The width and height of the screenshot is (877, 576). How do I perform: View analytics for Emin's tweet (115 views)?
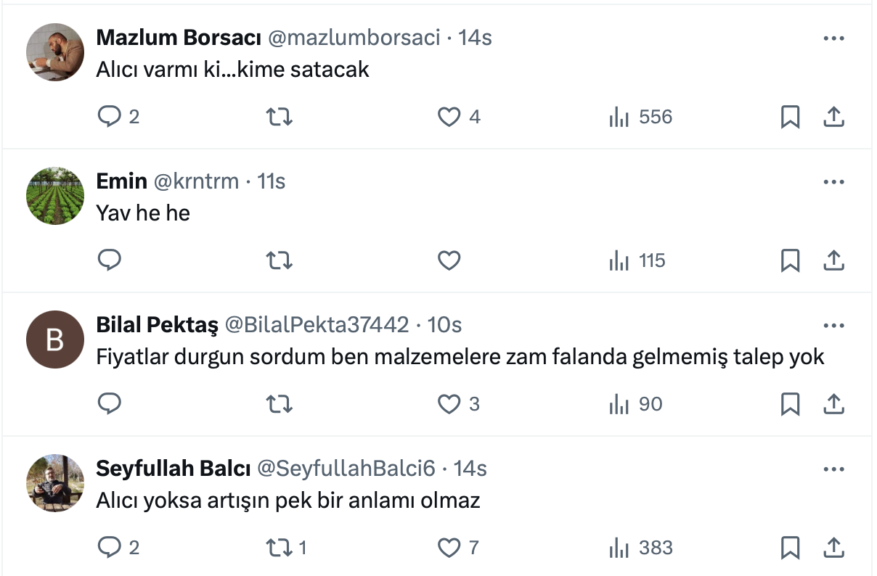click(x=619, y=260)
